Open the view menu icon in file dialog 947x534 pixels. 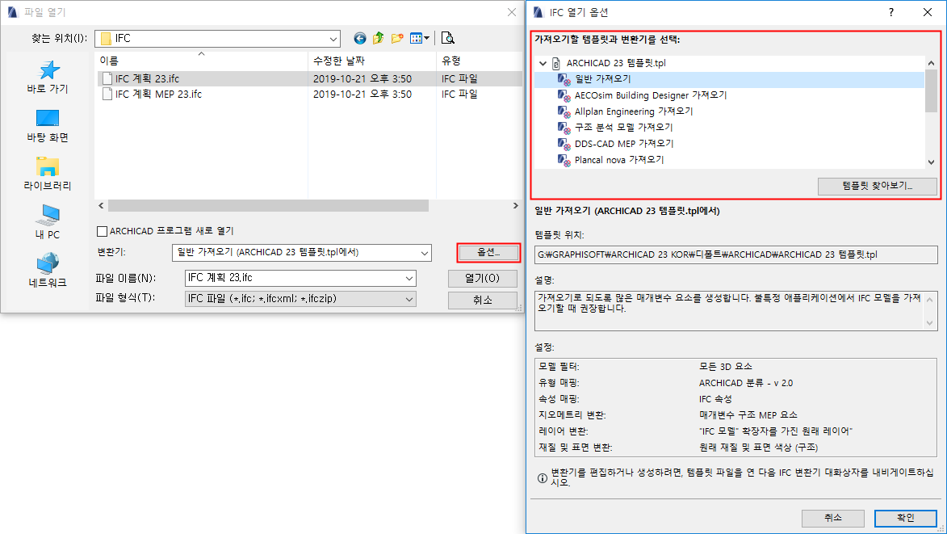point(416,39)
